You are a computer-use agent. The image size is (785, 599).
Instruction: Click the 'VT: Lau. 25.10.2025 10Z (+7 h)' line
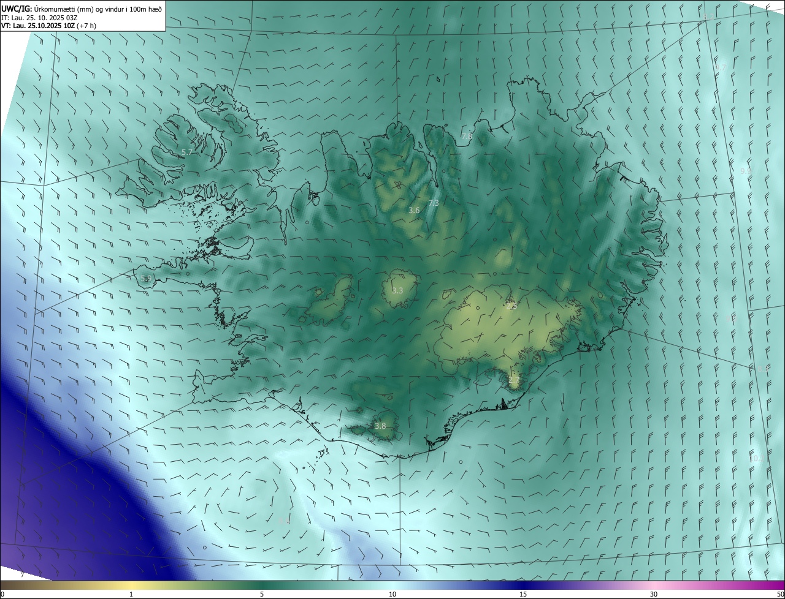click(x=48, y=26)
